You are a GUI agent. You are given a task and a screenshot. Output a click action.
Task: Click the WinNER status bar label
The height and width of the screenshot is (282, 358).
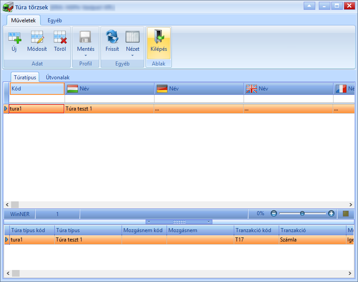tap(20, 214)
